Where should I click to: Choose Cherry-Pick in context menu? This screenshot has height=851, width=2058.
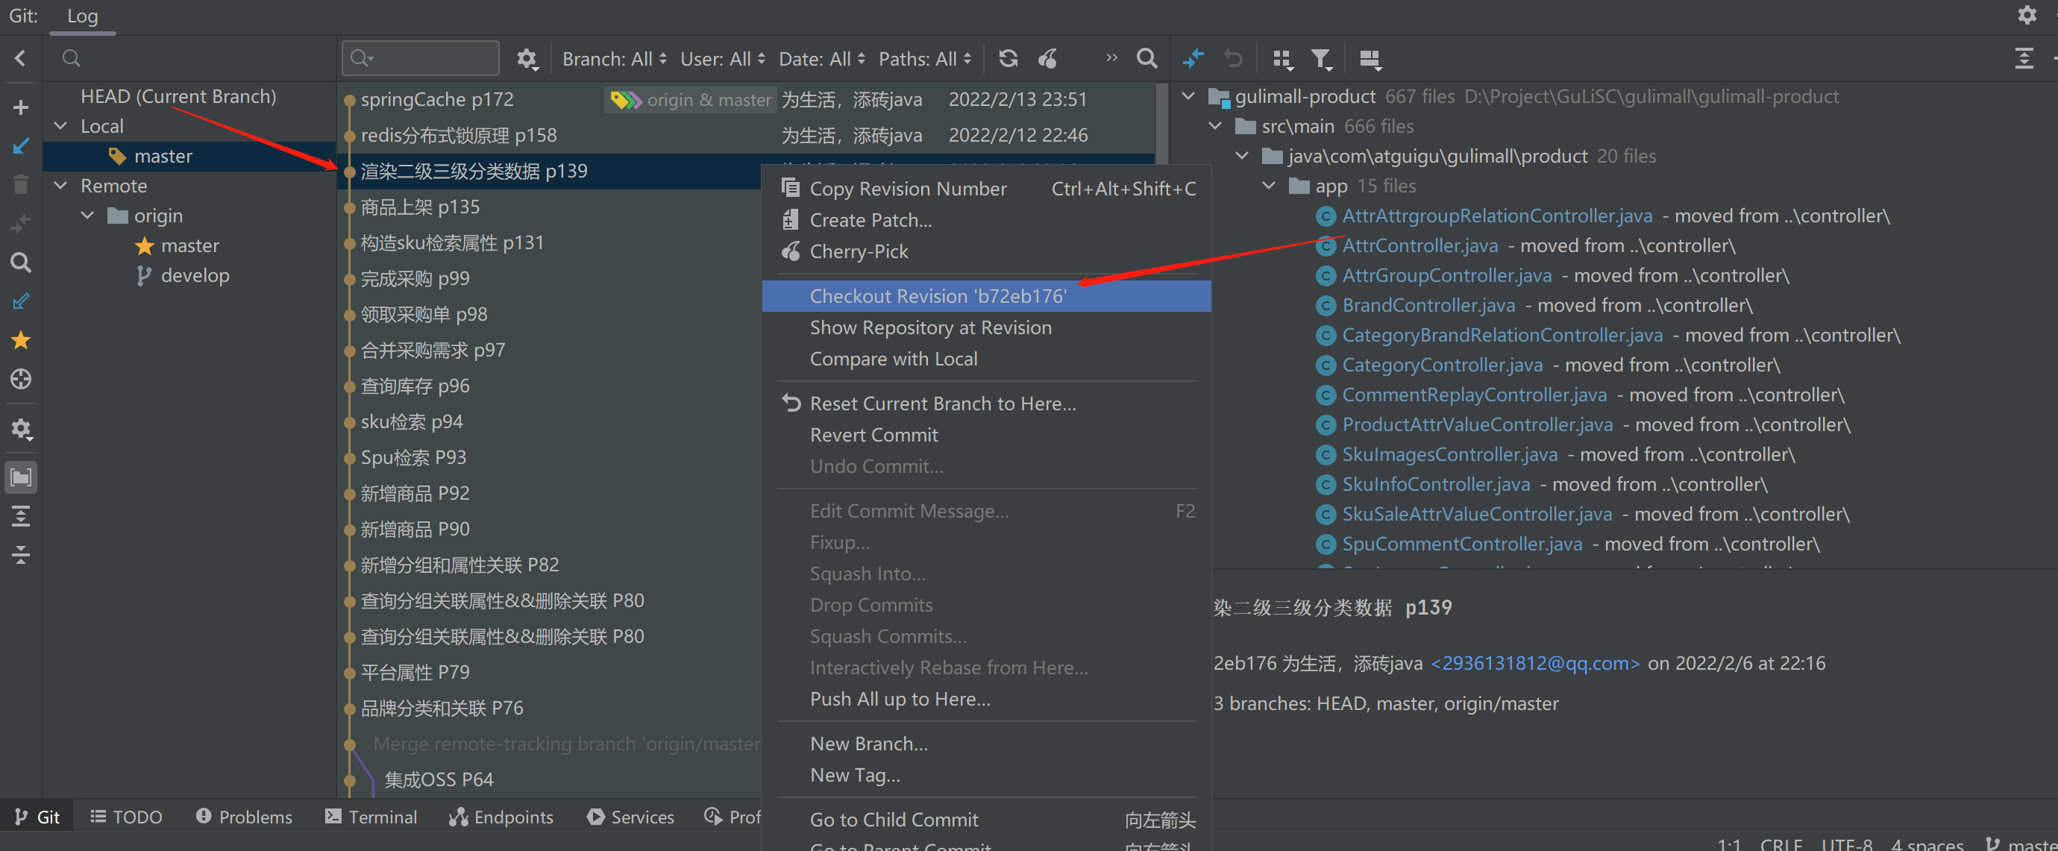click(986, 251)
